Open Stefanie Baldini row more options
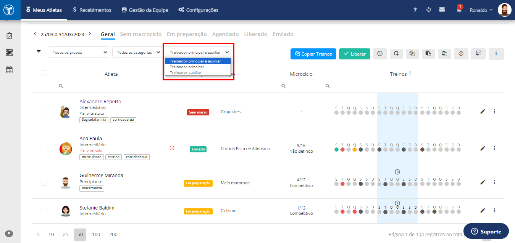Viewport: 515px width, 243px height. 494,210
